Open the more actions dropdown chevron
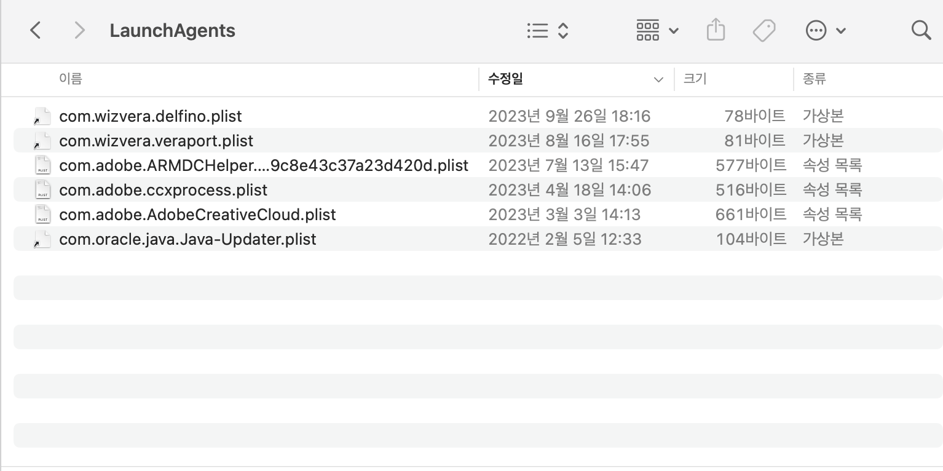Image resolution: width=943 pixels, height=471 pixels. (x=842, y=31)
